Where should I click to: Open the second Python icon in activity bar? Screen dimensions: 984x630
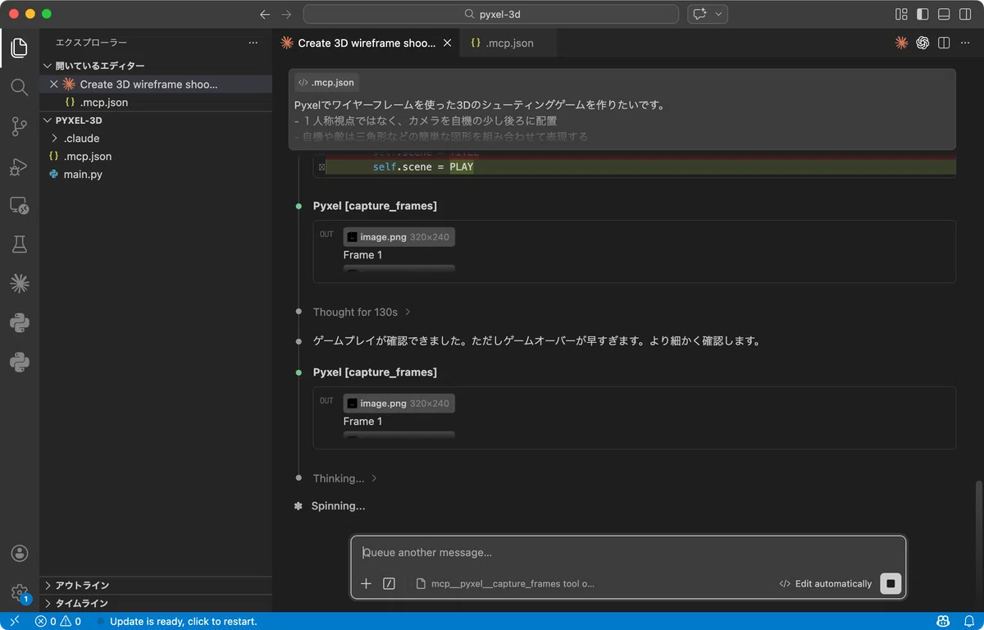click(x=19, y=362)
